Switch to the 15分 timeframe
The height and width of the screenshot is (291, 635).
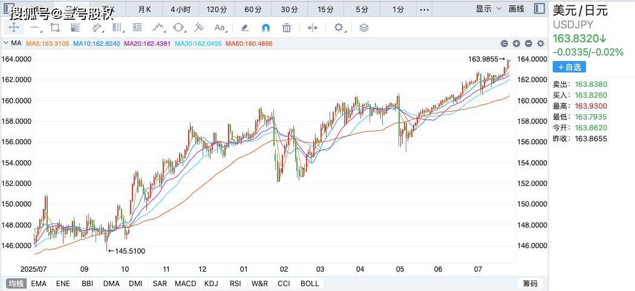pyautogui.click(x=325, y=9)
